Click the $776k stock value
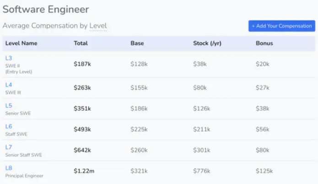318x184 pixels. click(202, 171)
